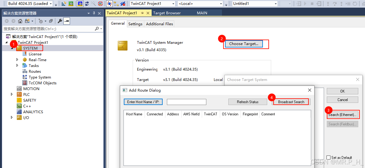
Task: Click the Restart TwinCAT Run Mode icon
Action: point(71,4)
